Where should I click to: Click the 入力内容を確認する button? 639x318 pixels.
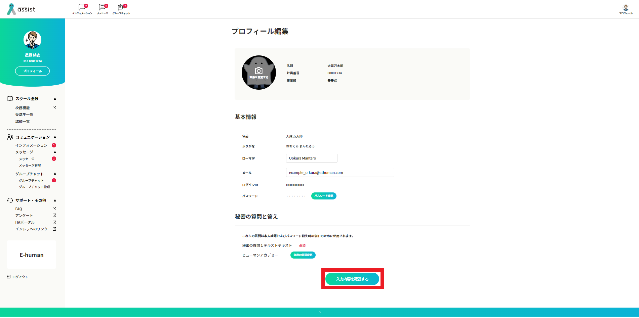352,279
